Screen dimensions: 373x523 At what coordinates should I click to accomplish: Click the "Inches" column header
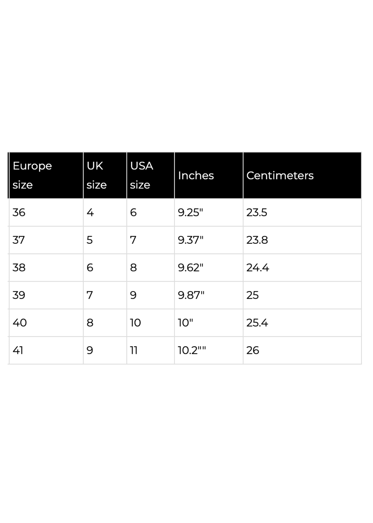pos(196,176)
